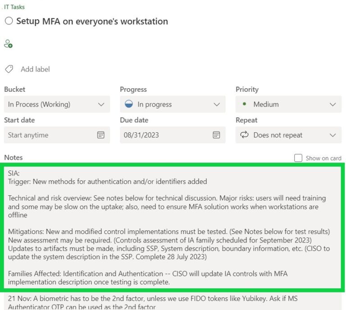346x310 pixels.
Task: Click the Bucket dropdown chevron
Action: pos(101,104)
